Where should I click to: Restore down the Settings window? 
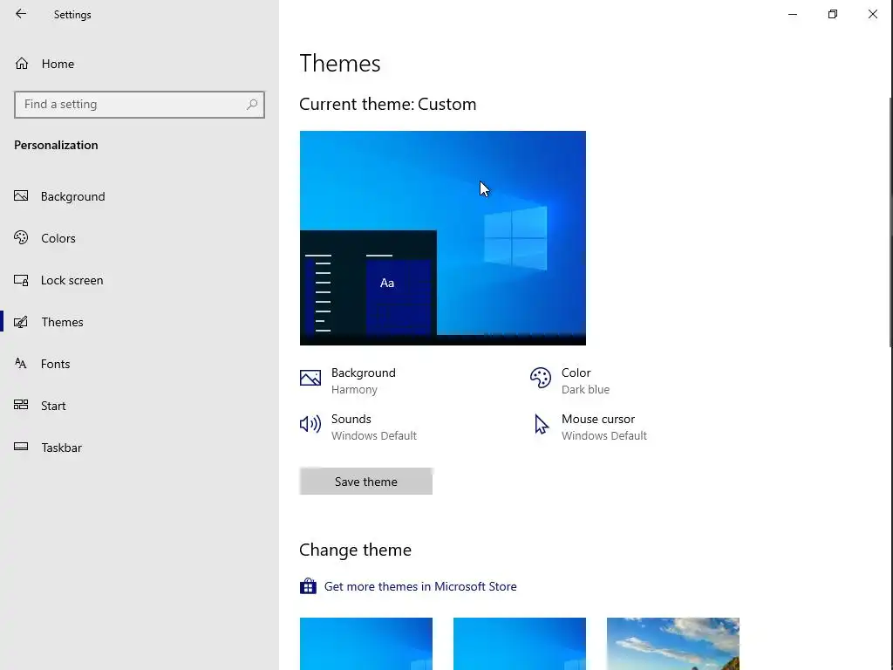833,14
